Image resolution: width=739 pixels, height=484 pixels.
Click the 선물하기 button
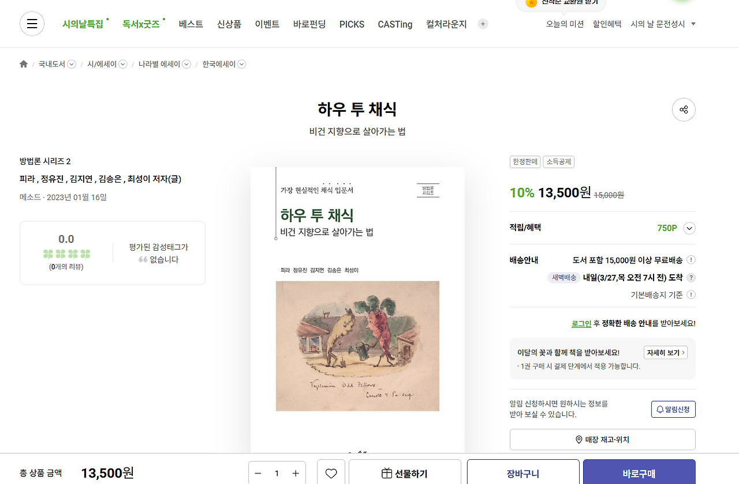(405, 473)
